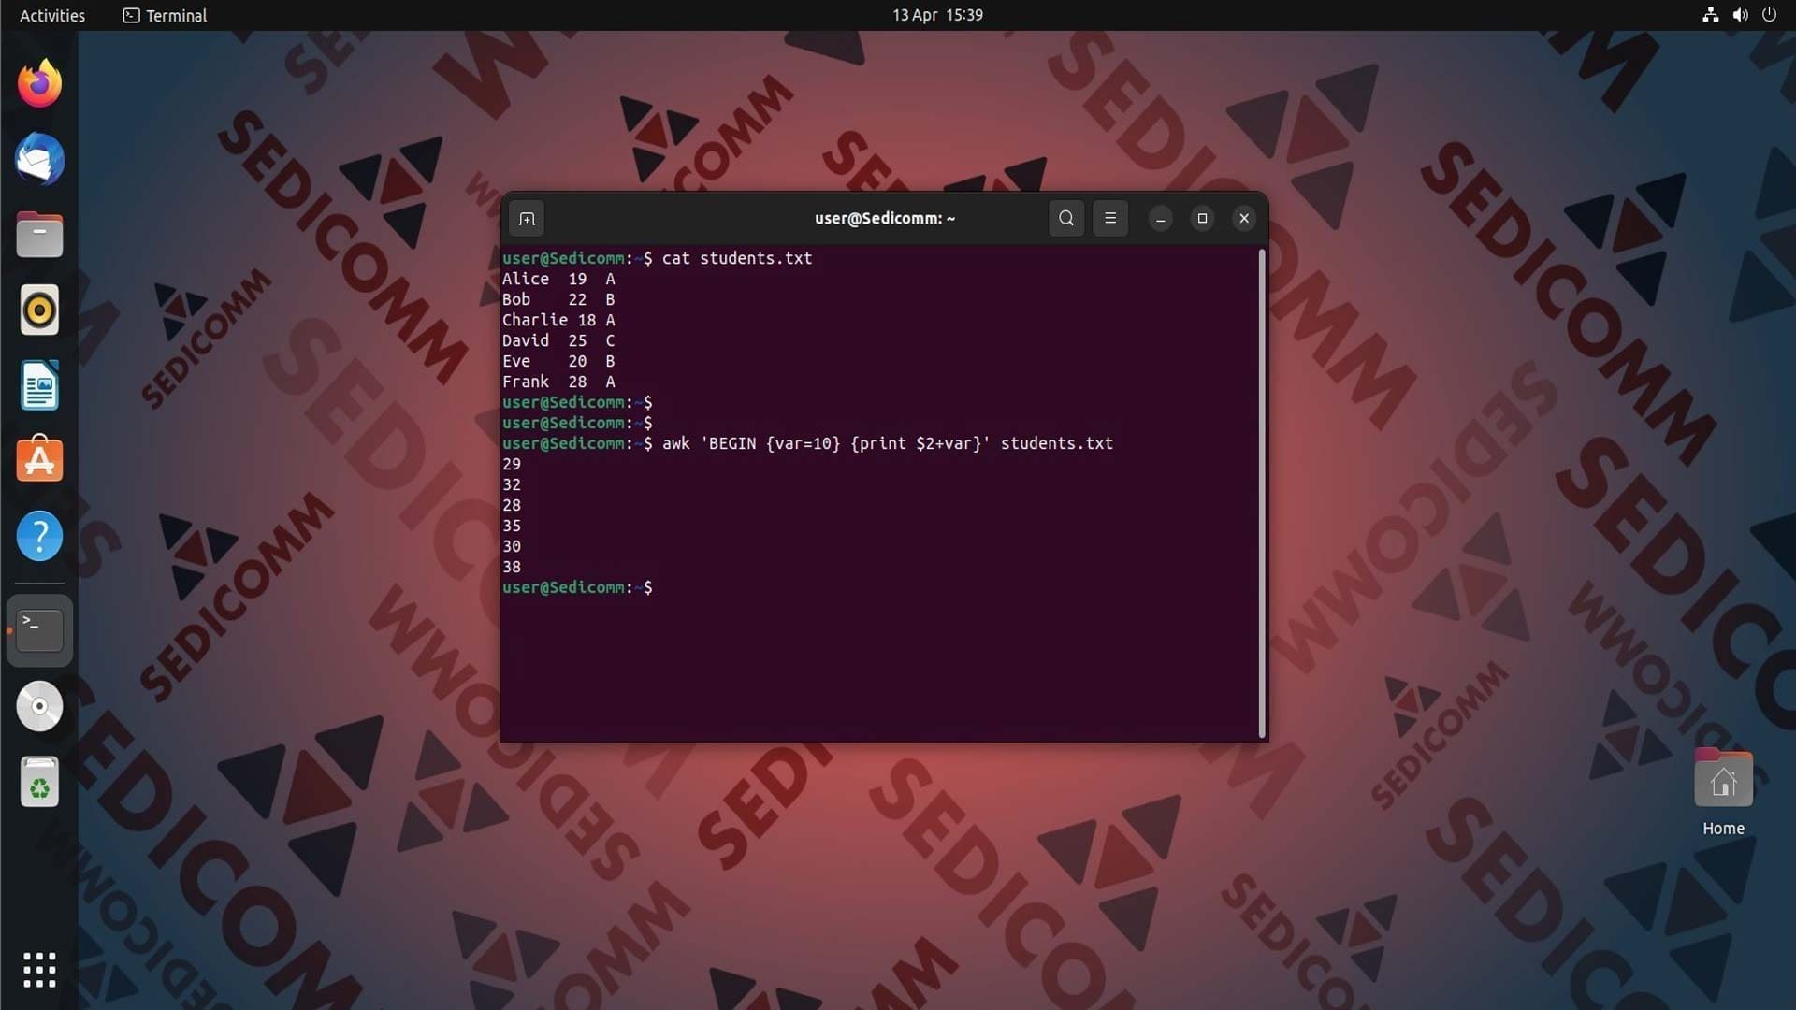
Task: Open the Terminal app menu in top bar
Action: [x=165, y=15]
